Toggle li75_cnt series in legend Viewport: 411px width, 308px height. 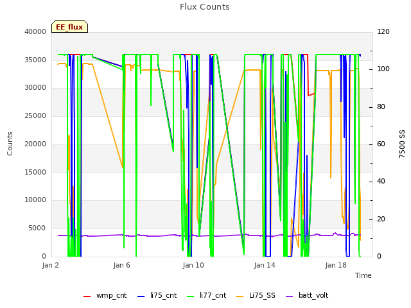tap(157, 295)
